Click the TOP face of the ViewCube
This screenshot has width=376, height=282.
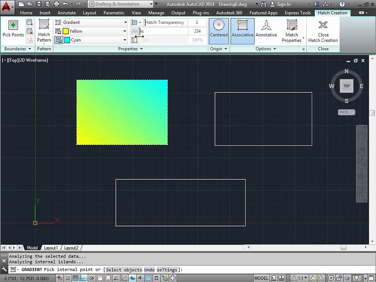(347, 86)
